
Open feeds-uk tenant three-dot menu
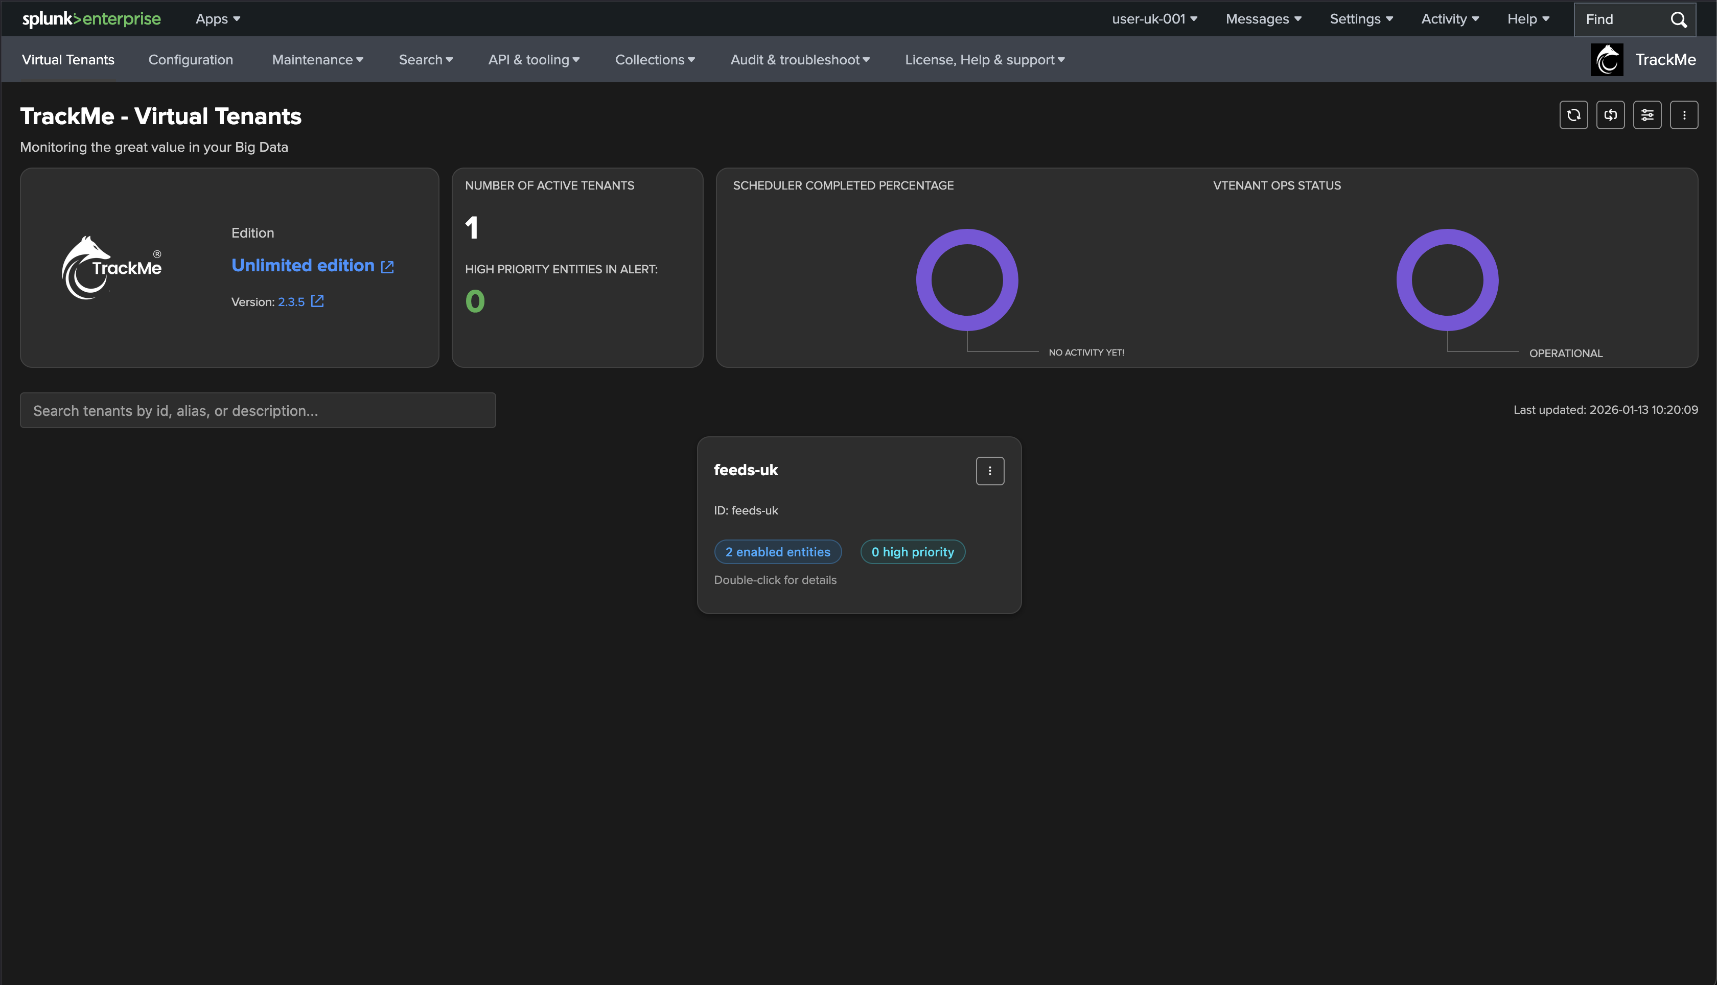pyautogui.click(x=989, y=471)
